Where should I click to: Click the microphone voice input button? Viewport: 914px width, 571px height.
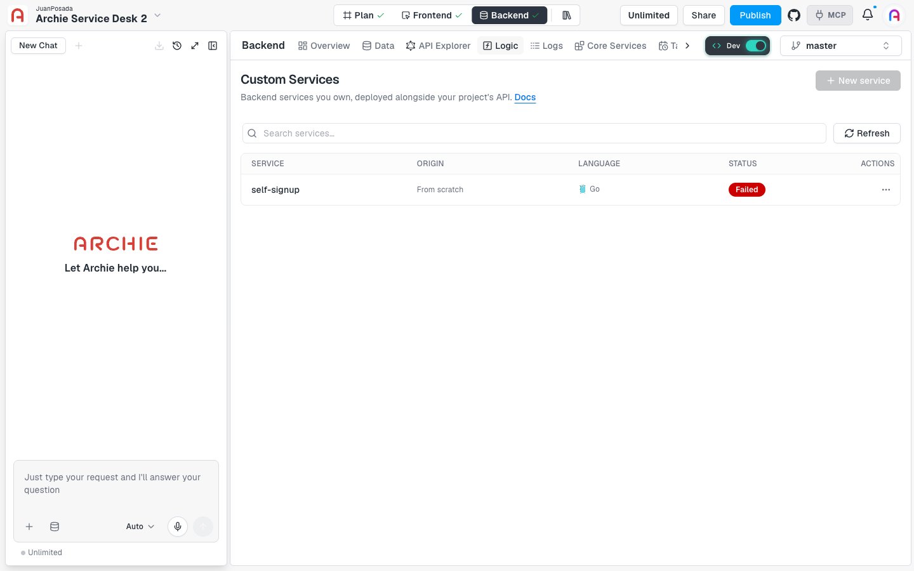click(x=178, y=527)
